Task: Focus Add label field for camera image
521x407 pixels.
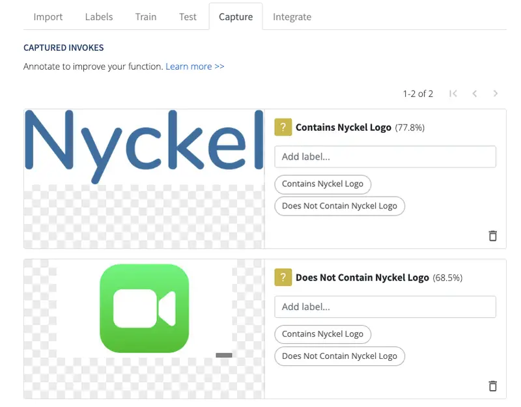Action: pos(385,307)
